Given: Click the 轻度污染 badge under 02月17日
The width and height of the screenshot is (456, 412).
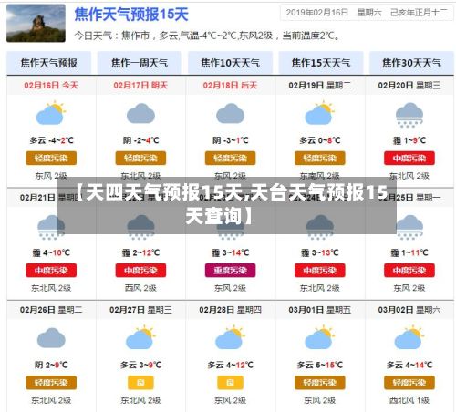Looking at the screenshot, I should click(x=140, y=158).
